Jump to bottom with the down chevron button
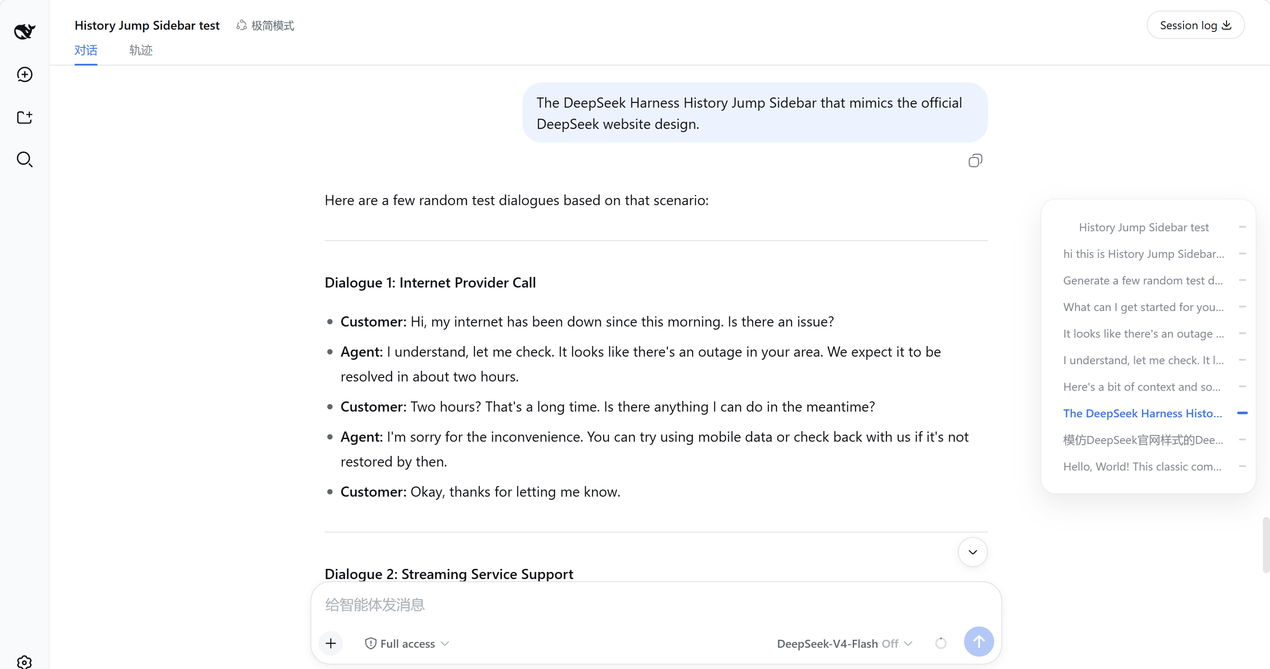 [x=972, y=552]
